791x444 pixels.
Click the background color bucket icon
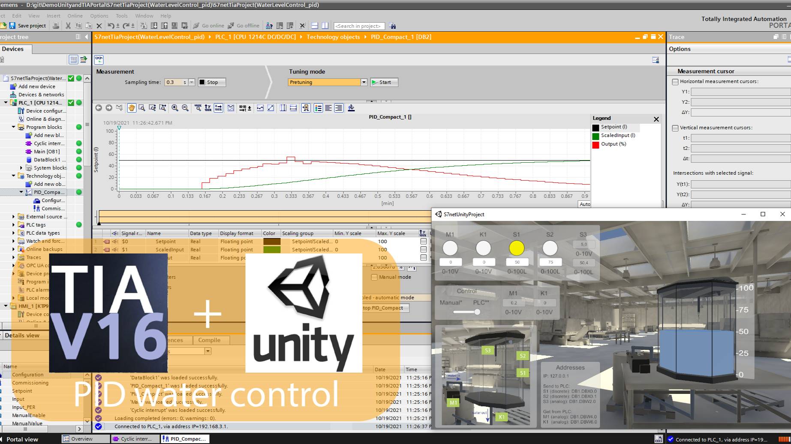tap(351, 108)
